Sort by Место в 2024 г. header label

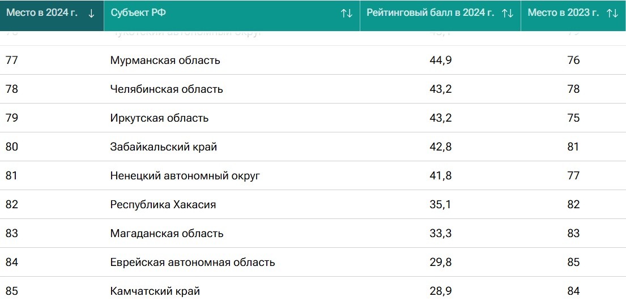pos(42,13)
